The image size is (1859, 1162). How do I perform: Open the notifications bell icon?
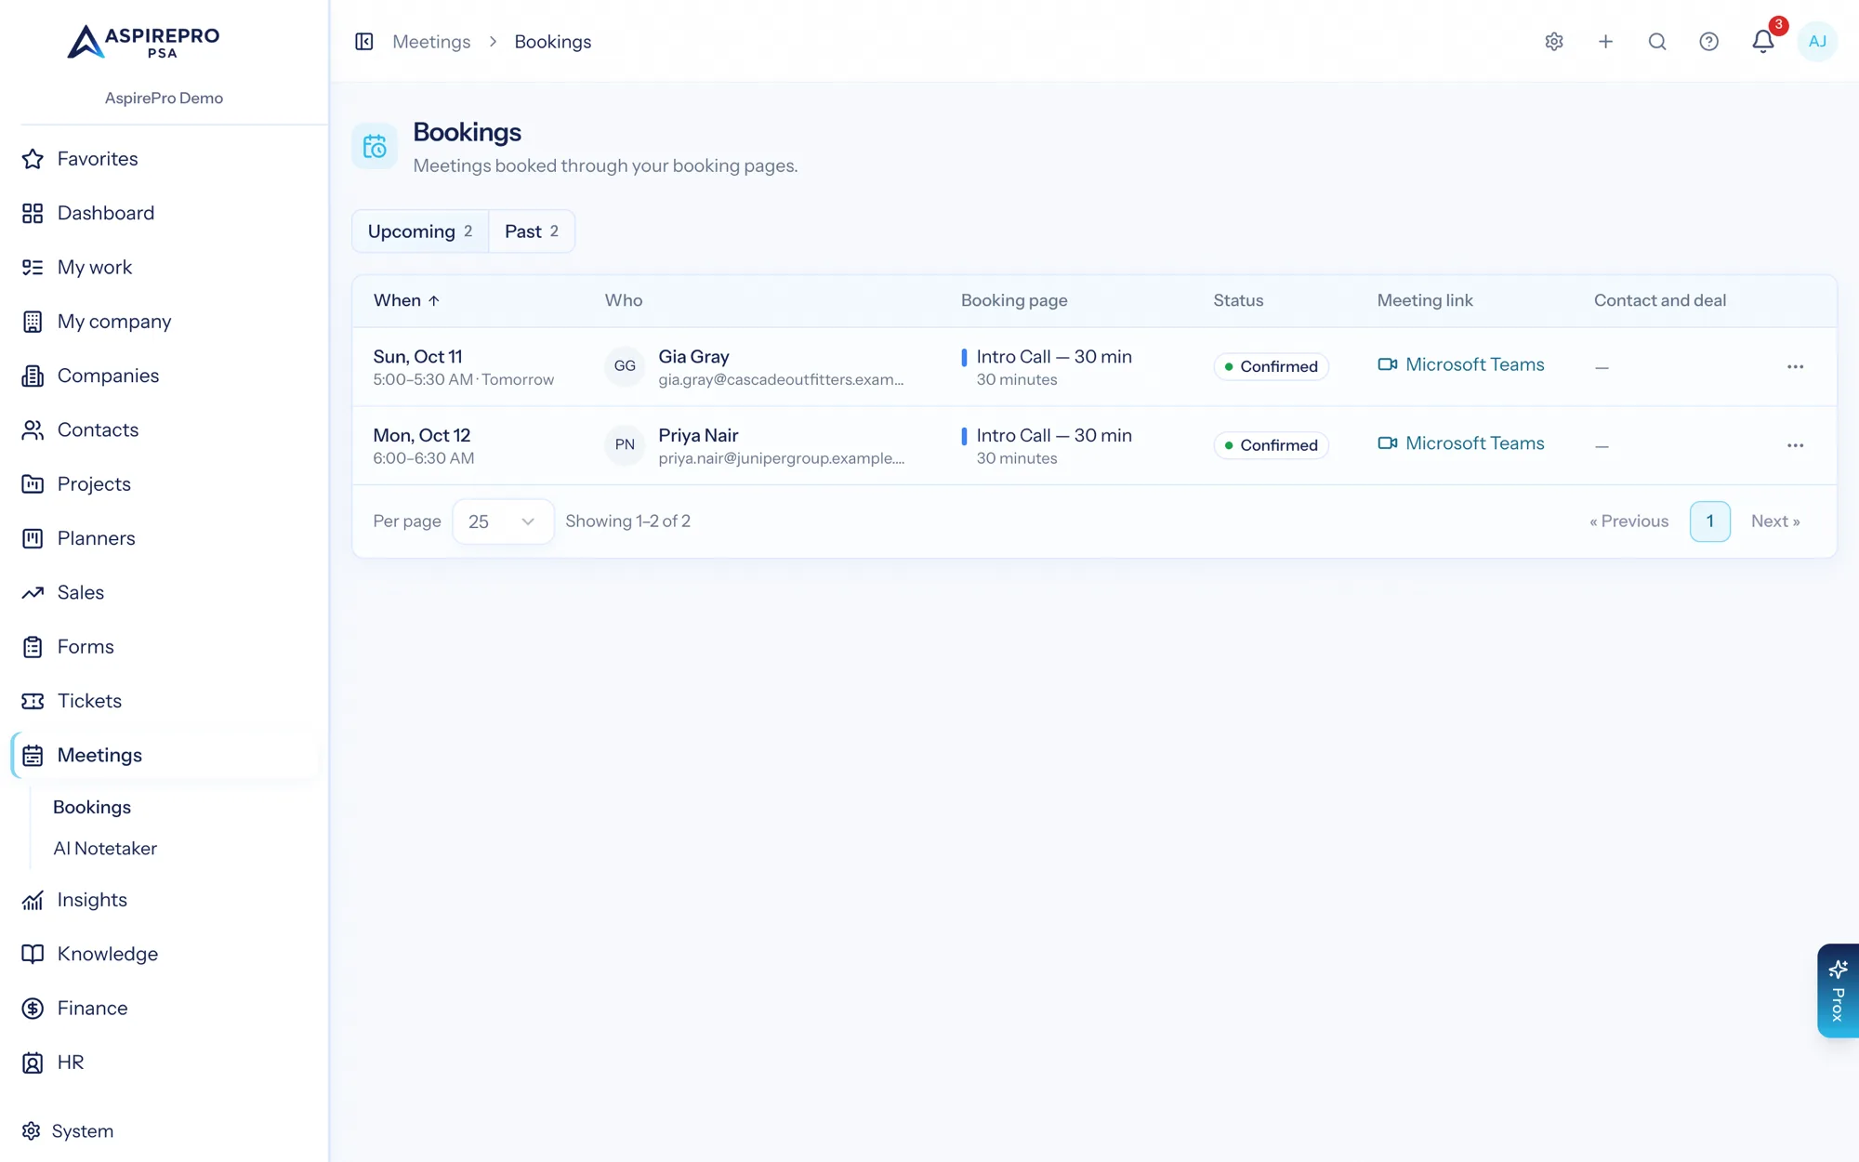click(x=1762, y=42)
